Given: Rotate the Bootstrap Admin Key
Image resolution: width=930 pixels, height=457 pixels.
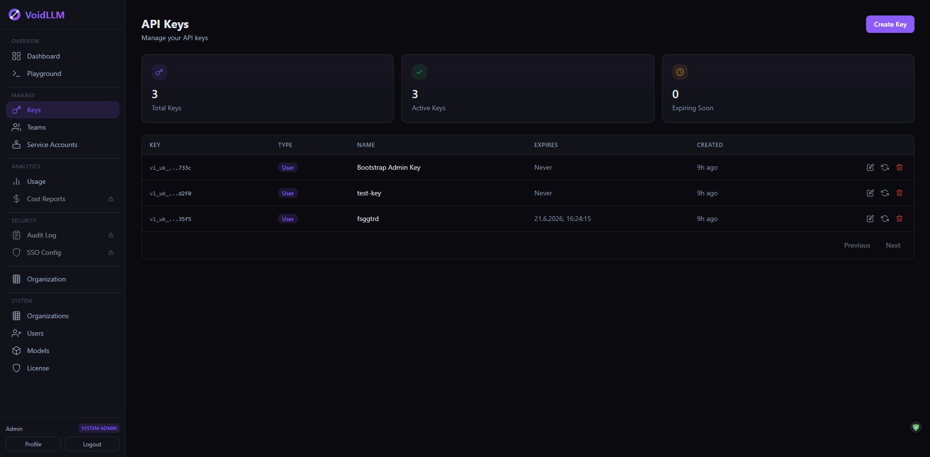Looking at the screenshot, I should pos(885,167).
